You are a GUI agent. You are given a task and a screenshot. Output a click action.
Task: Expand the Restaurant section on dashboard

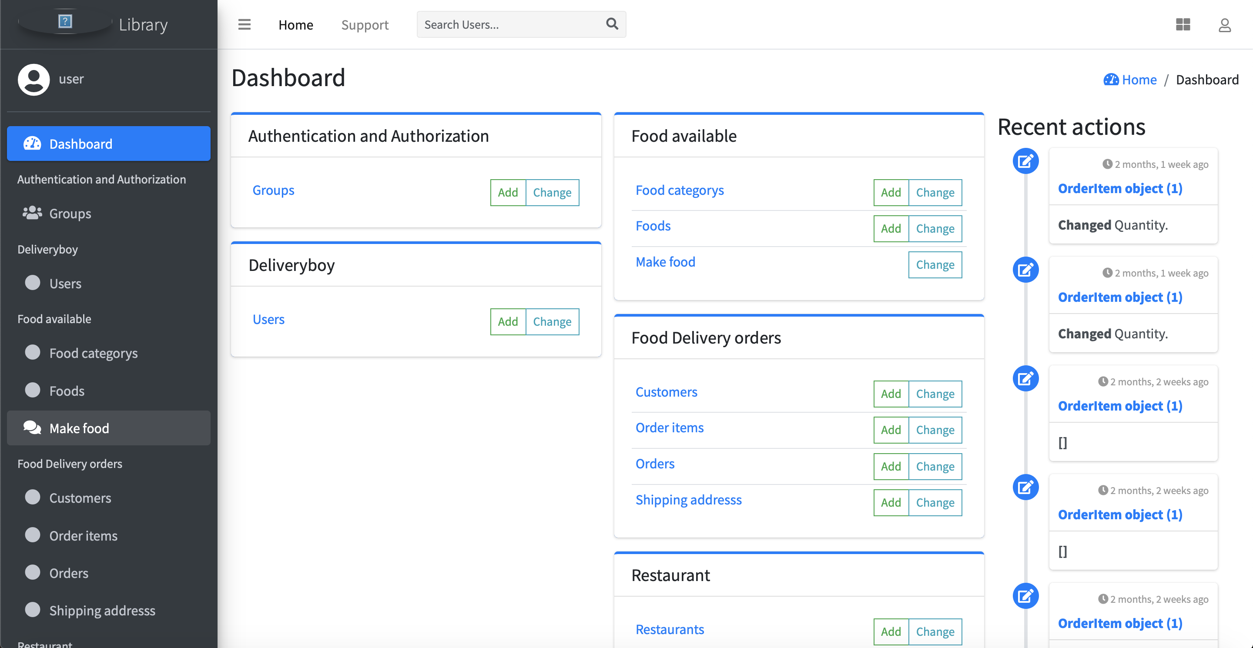click(670, 575)
